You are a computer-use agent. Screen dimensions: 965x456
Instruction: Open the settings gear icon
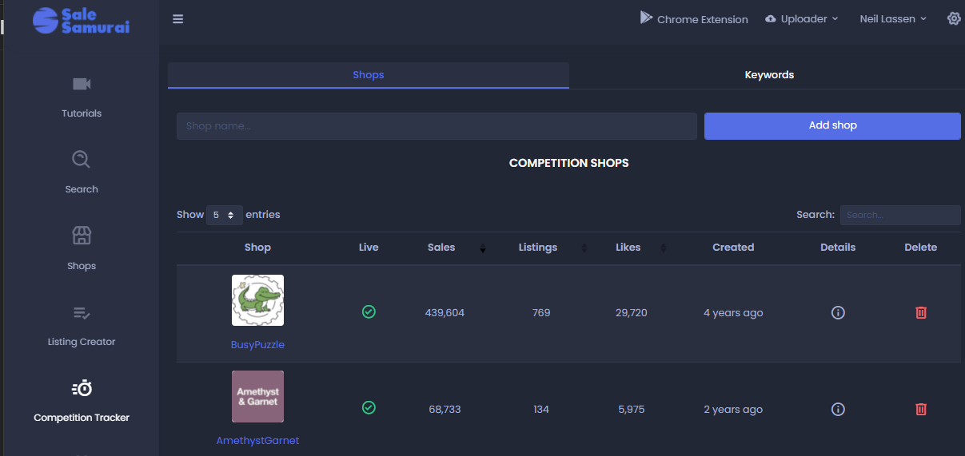953,18
